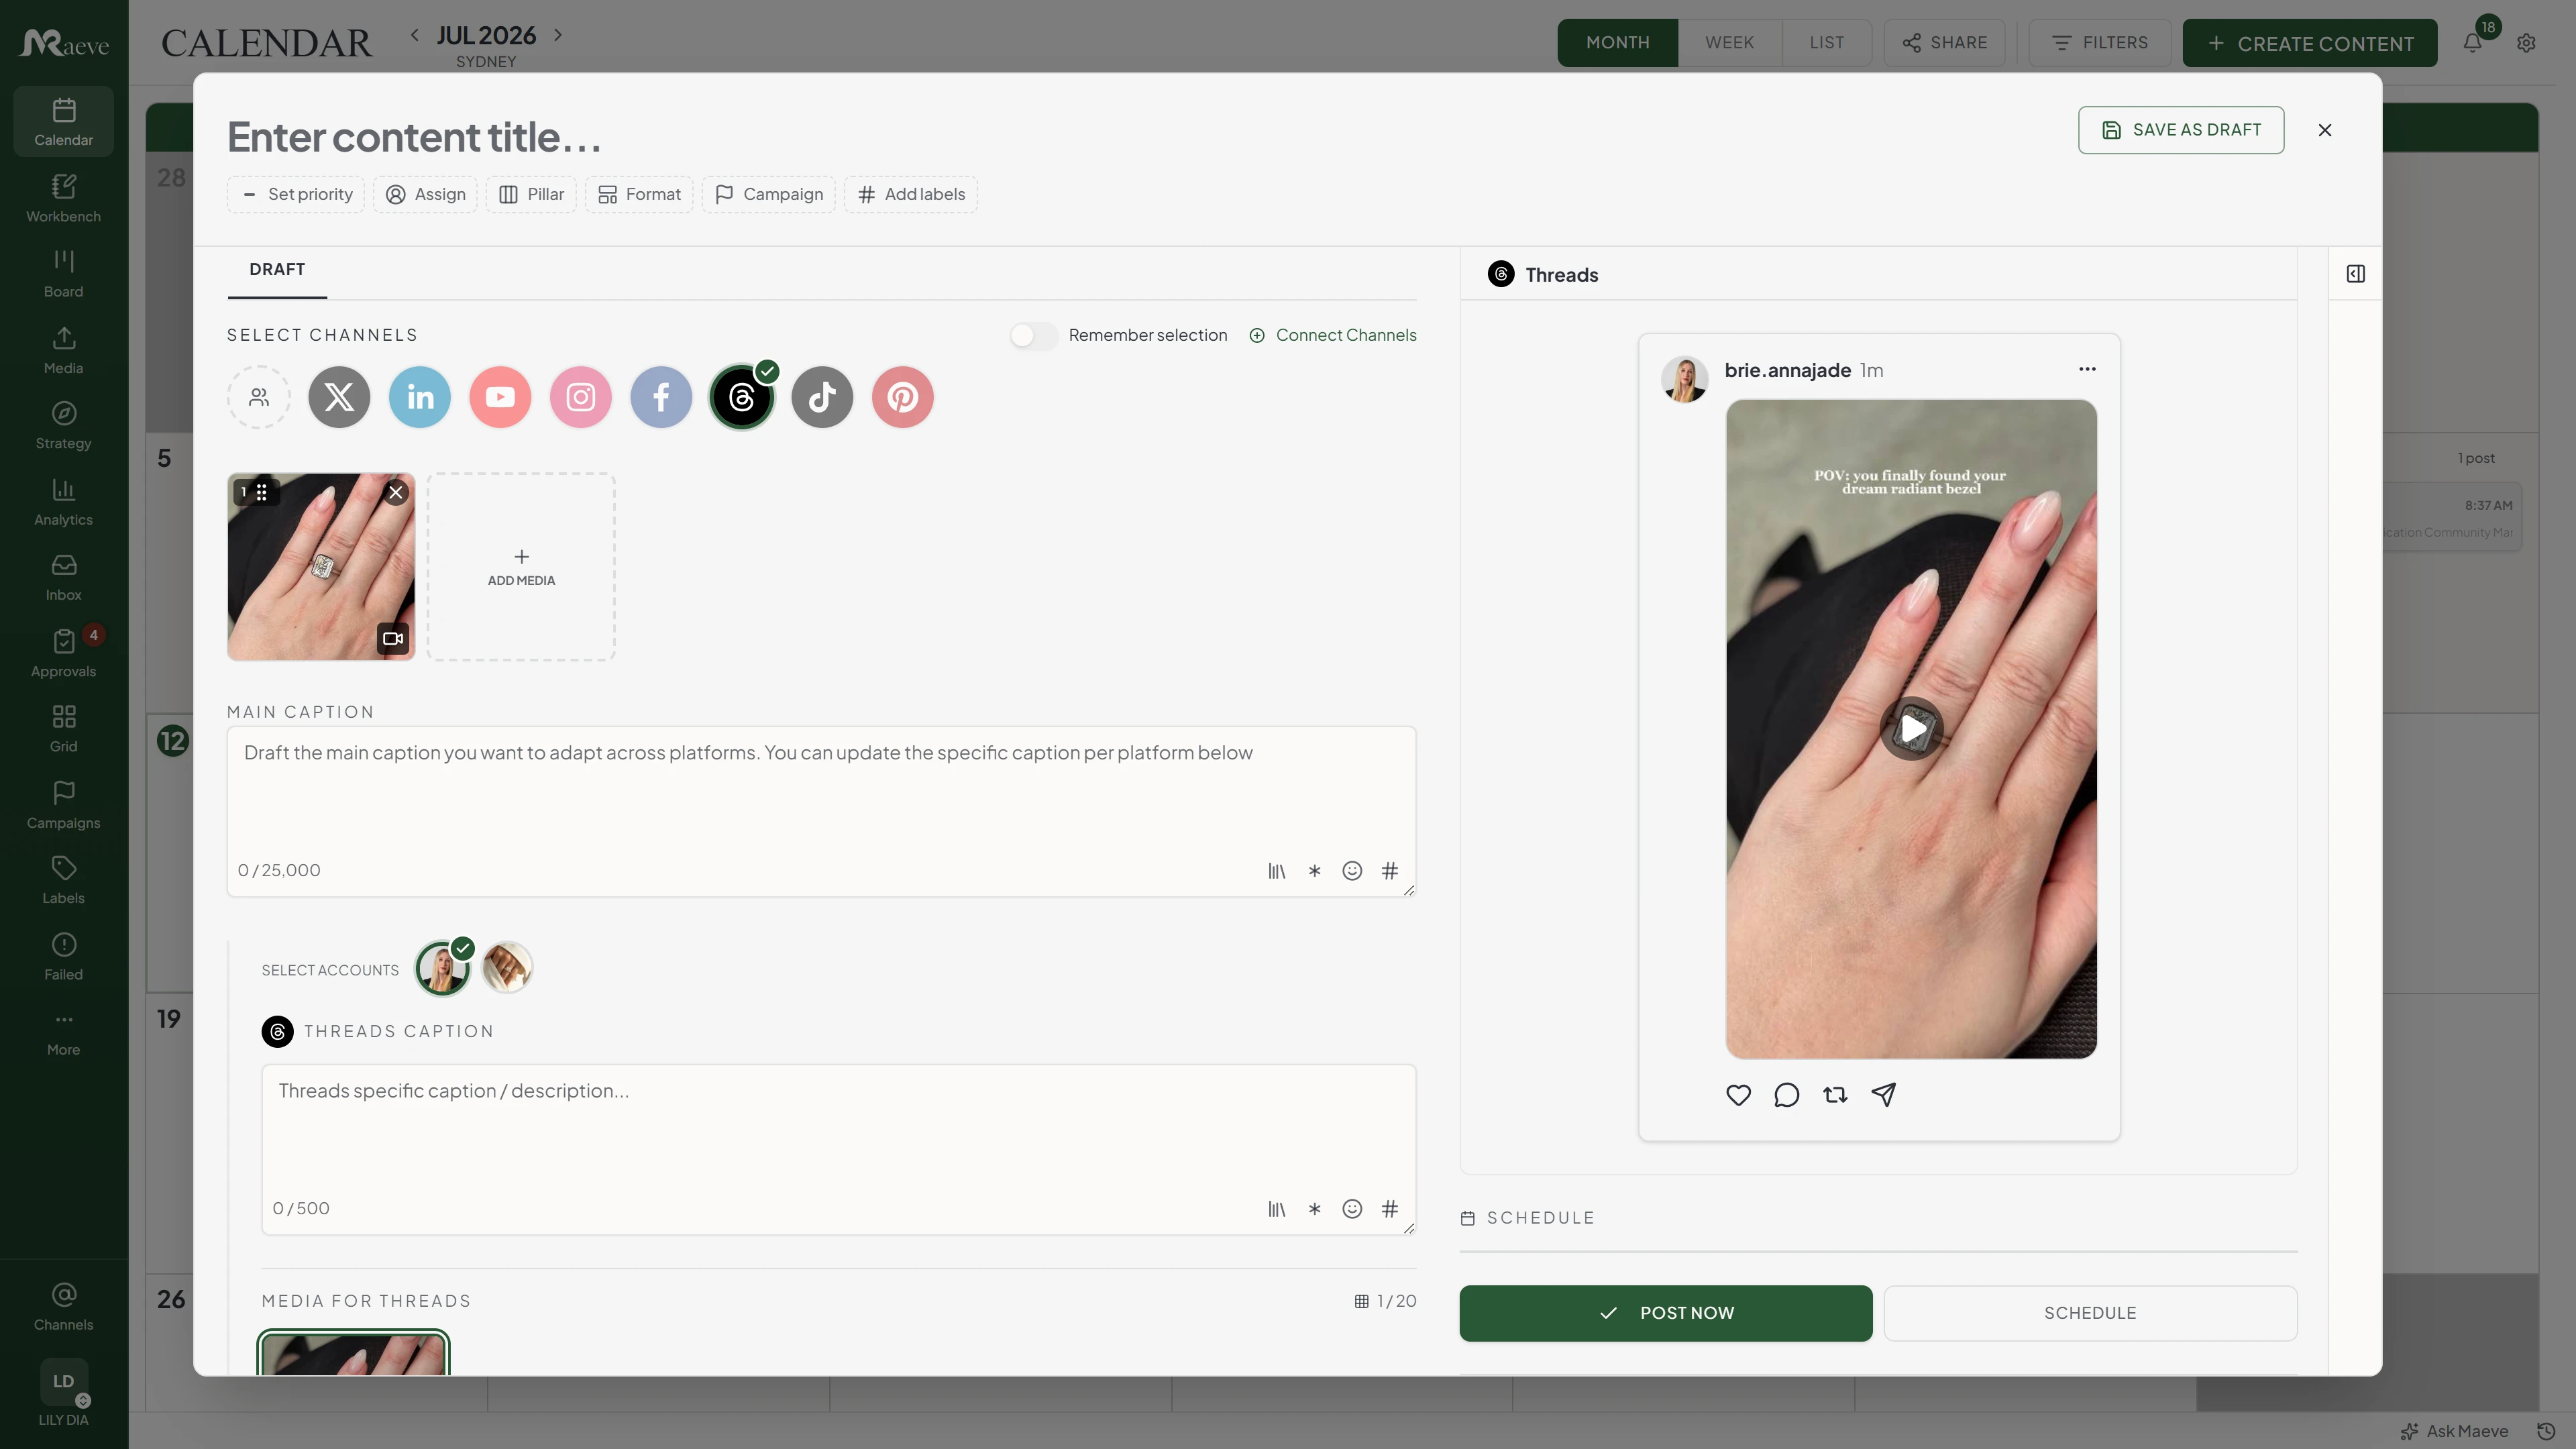Viewport: 2576px width, 1449px height.
Task: Click POST NOW button
Action: [x=1665, y=1313]
